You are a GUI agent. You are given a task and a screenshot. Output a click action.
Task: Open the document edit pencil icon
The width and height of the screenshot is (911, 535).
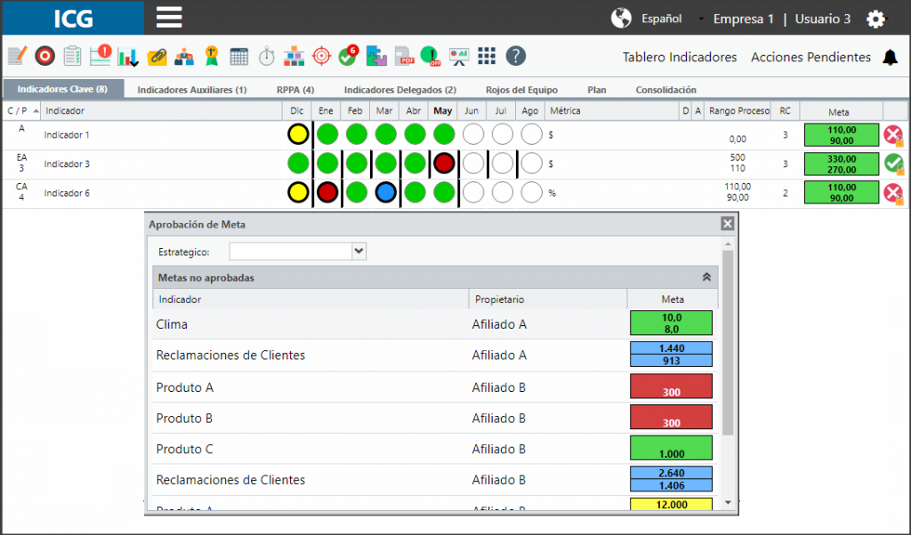click(x=18, y=56)
